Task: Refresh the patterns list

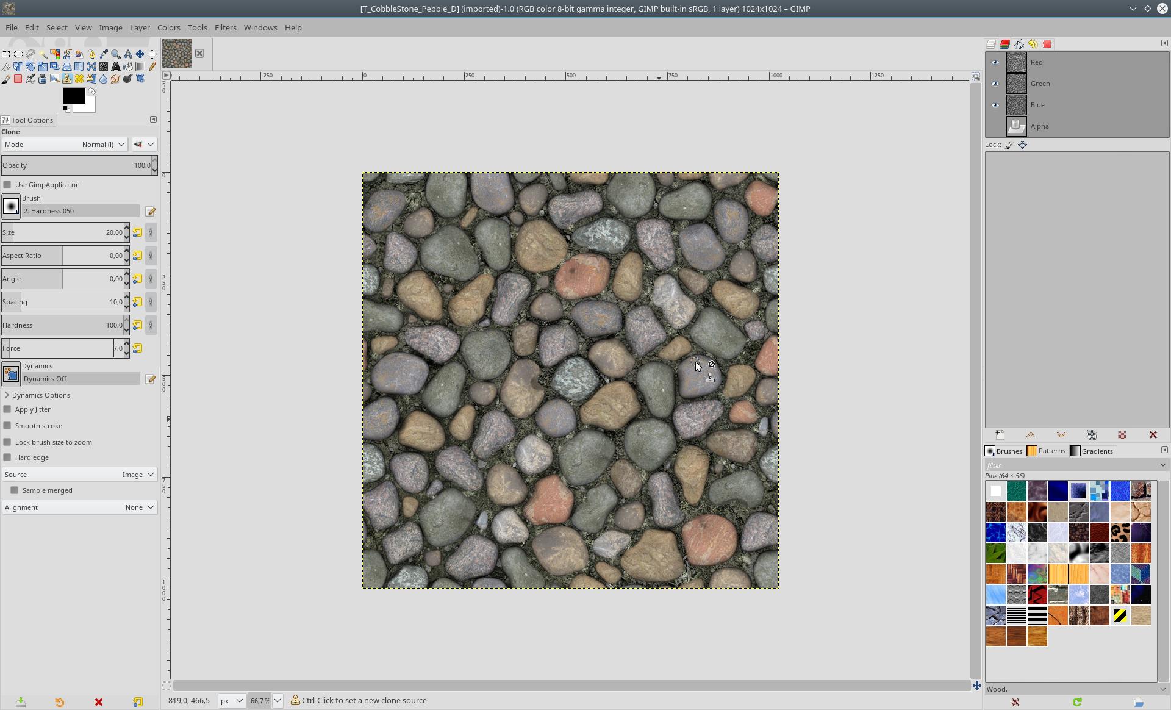Action: pos(1077,702)
